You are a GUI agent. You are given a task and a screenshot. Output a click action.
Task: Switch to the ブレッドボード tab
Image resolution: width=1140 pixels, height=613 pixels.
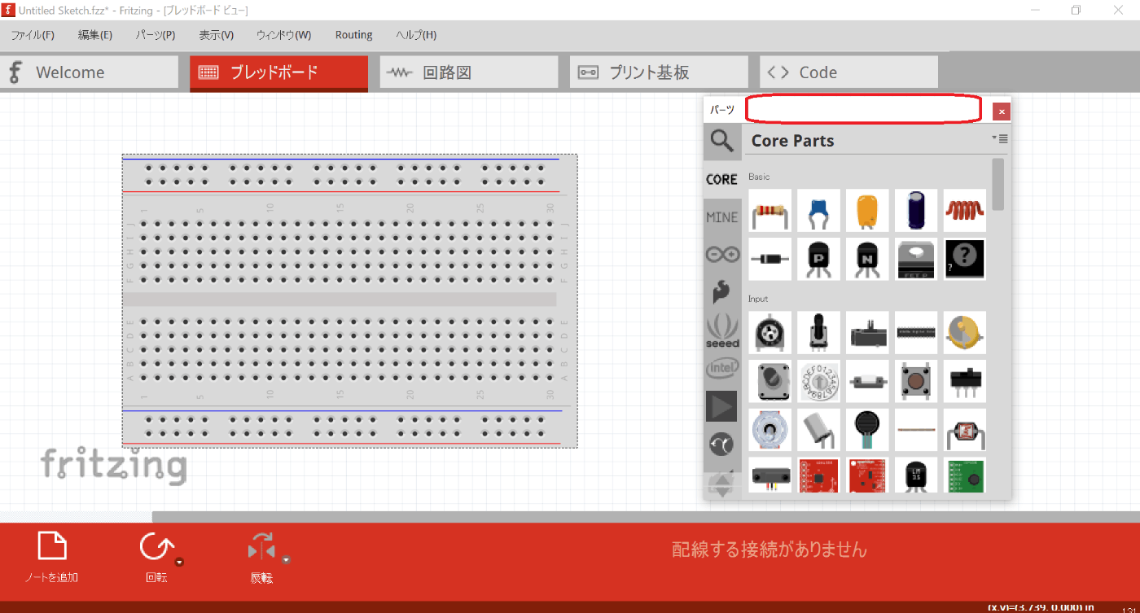278,73
